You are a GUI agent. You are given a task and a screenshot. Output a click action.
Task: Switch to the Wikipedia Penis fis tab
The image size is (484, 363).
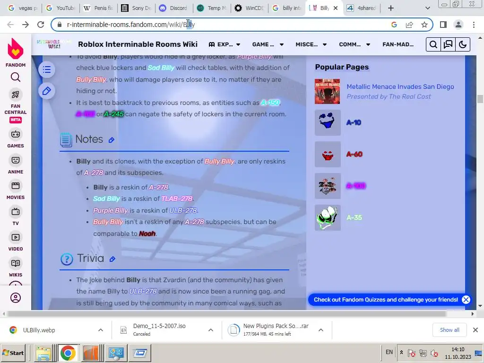[x=98, y=9]
